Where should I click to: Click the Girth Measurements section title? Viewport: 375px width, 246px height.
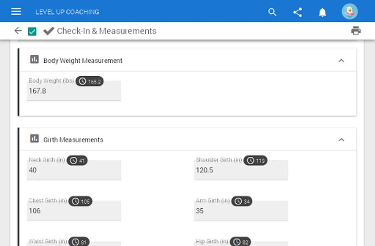point(73,140)
